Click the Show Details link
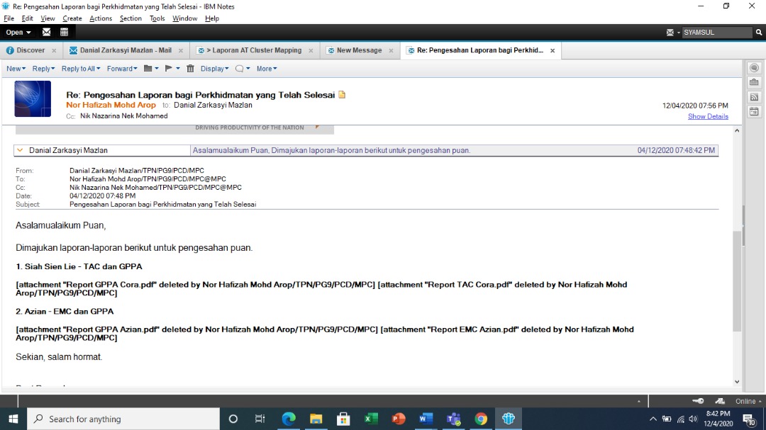766x430 pixels. pyautogui.click(x=708, y=116)
